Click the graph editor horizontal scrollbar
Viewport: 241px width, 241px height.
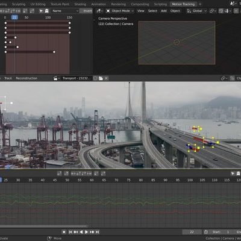(x=43, y=227)
